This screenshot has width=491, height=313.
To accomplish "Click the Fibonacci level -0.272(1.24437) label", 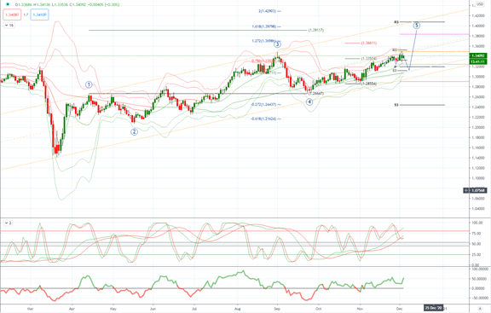I will [264, 104].
